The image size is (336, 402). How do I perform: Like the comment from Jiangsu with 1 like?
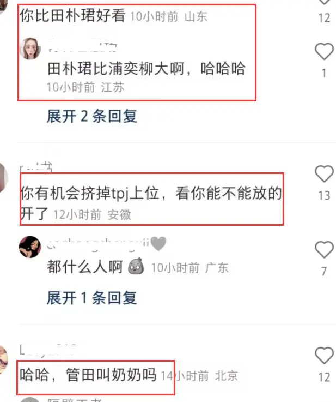click(324, 51)
